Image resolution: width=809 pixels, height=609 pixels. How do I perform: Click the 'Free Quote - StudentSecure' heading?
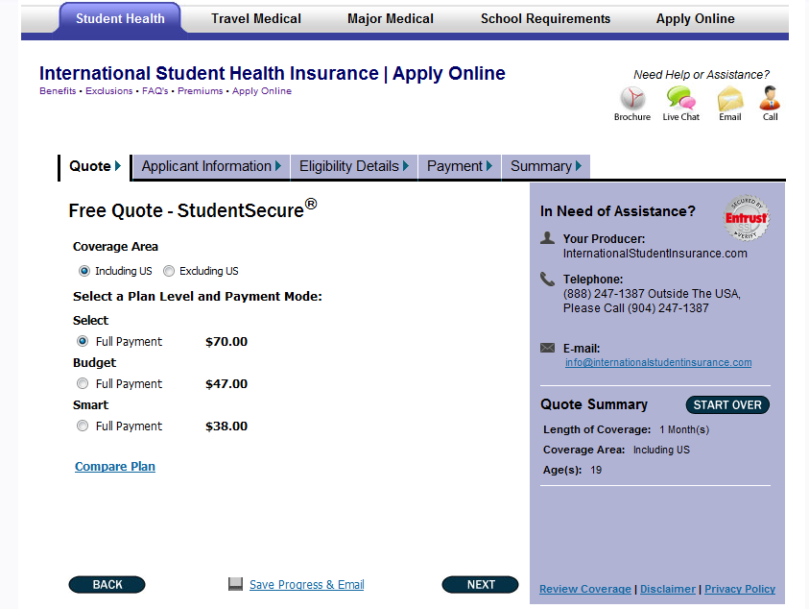tap(193, 208)
